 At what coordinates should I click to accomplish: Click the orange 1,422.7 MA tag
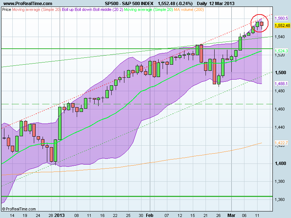281,143
